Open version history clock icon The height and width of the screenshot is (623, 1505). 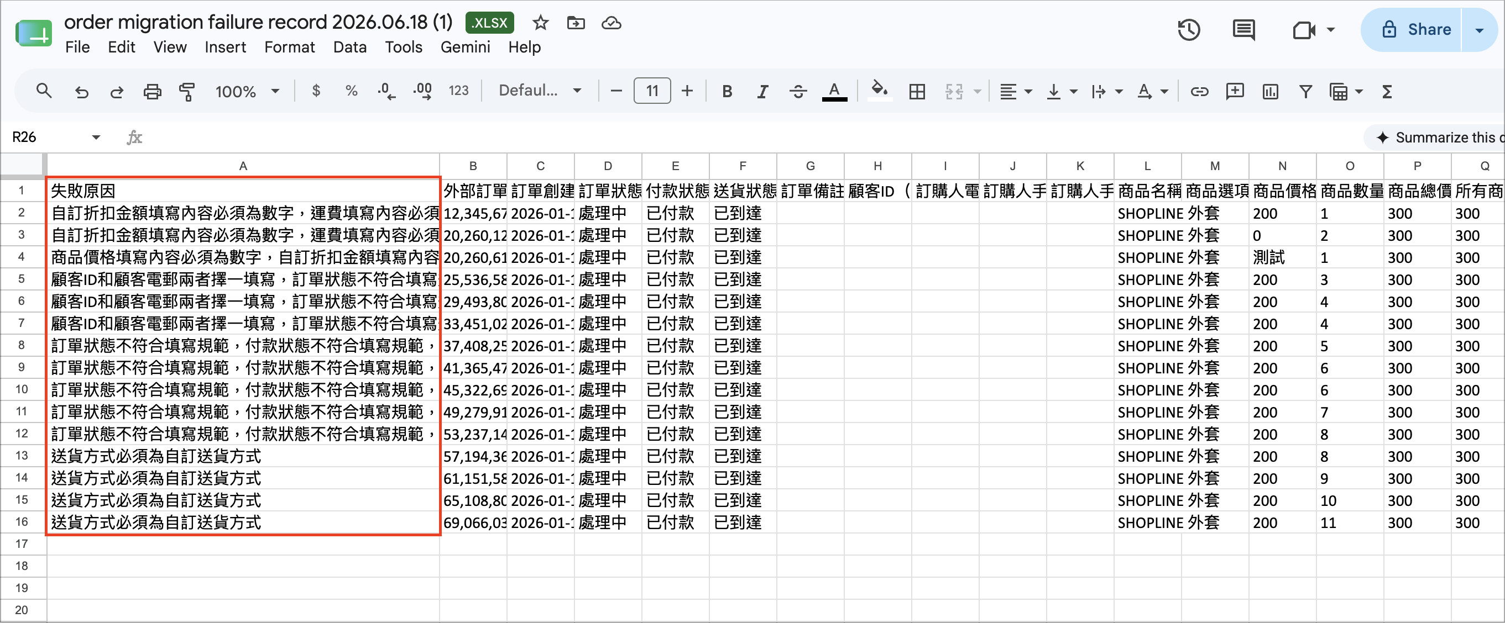(x=1189, y=30)
